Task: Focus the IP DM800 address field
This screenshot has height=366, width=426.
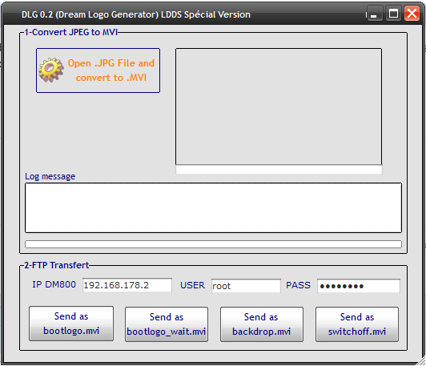Action: 127,285
